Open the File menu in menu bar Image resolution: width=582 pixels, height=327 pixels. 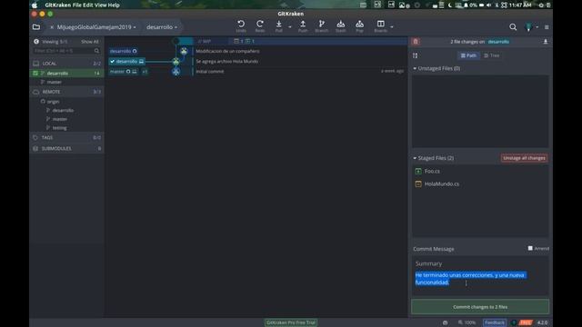click(x=77, y=5)
